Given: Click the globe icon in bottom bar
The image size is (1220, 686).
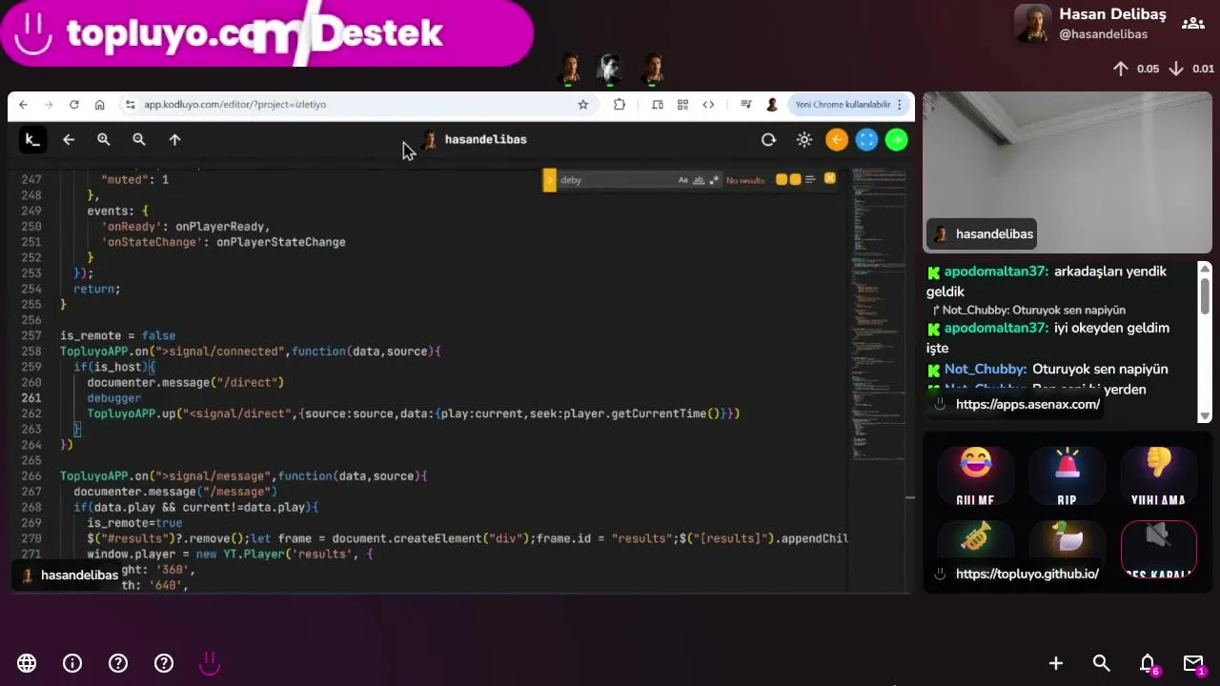Looking at the screenshot, I should [27, 663].
